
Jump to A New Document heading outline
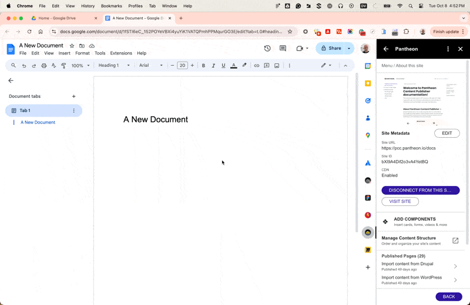click(x=38, y=123)
